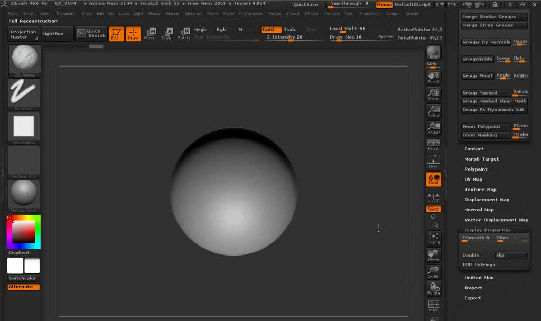Select the Scale mode icon in top toolbar

(166, 34)
